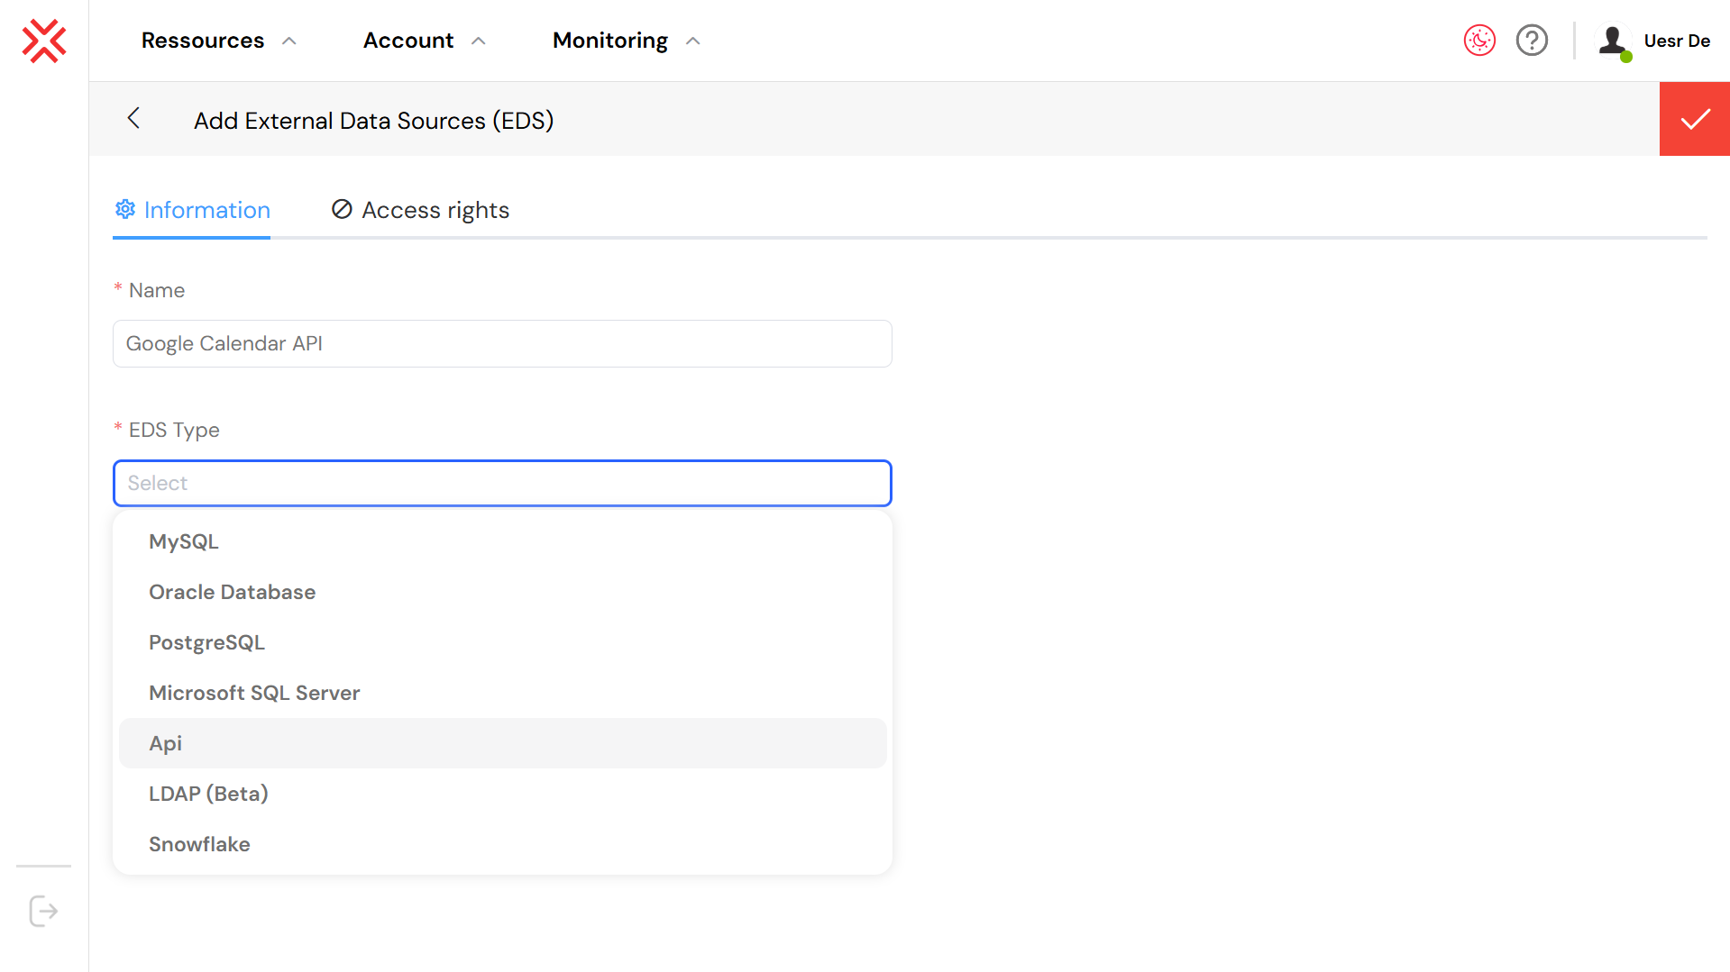Click the gear icon beside Information

pos(125,209)
